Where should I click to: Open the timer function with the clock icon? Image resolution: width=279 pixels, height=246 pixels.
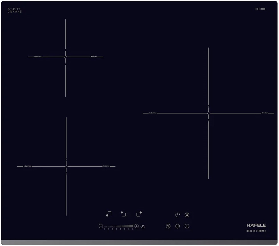point(177,214)
